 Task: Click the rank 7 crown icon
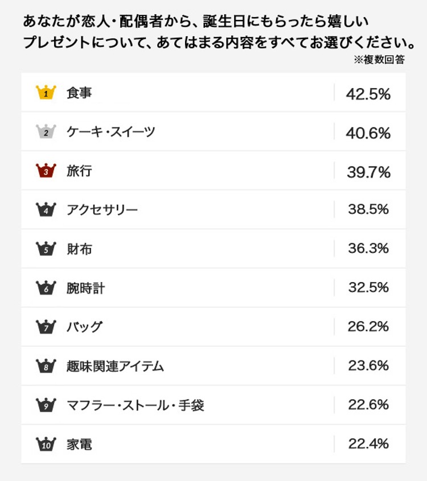[x=46, y=327]
